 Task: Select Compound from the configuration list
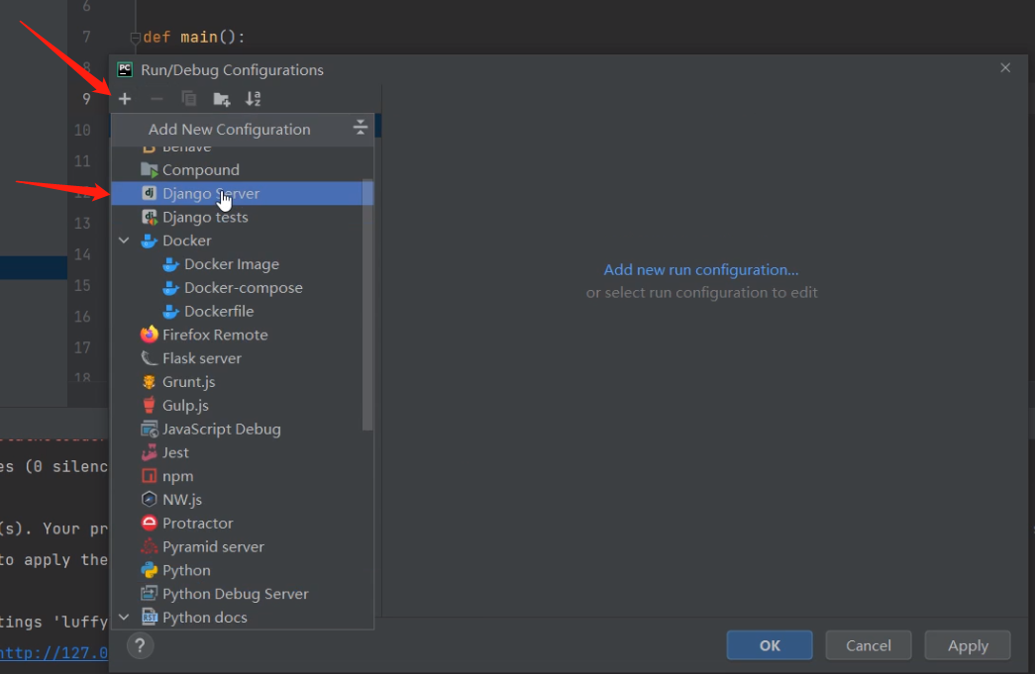click(243, 170)
